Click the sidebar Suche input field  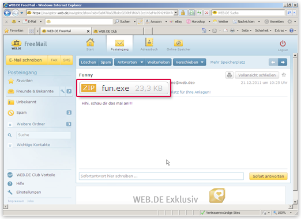pos(43,135)
